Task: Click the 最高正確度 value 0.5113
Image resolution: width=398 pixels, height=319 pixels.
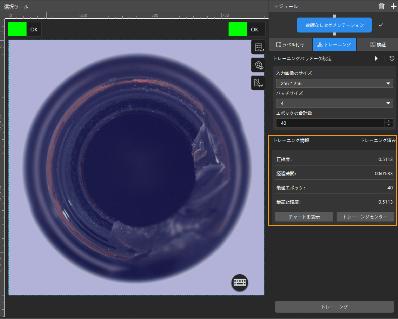Action: click(386, 202)
